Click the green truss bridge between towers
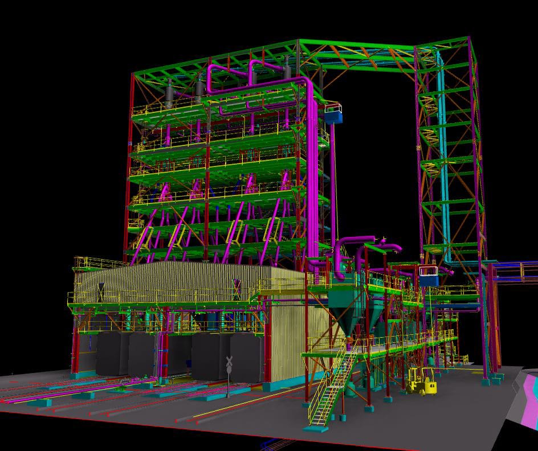The image size is (538, 451). (x=365, y=55)
